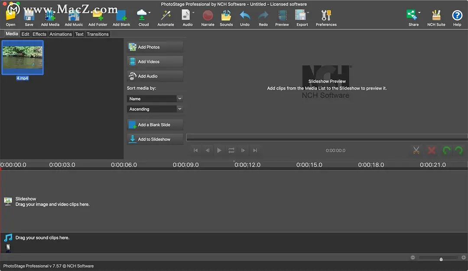
Task: Click the Add Videos button
Action: point(155,62)
